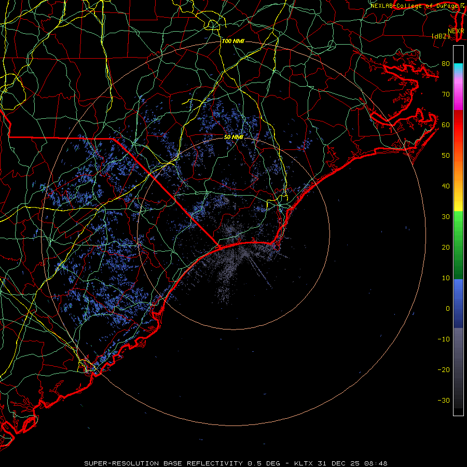The height and width of the screenshot is (467, 467).
Task: Click the 20 dBZ scale label
Action: pos(446,247)
